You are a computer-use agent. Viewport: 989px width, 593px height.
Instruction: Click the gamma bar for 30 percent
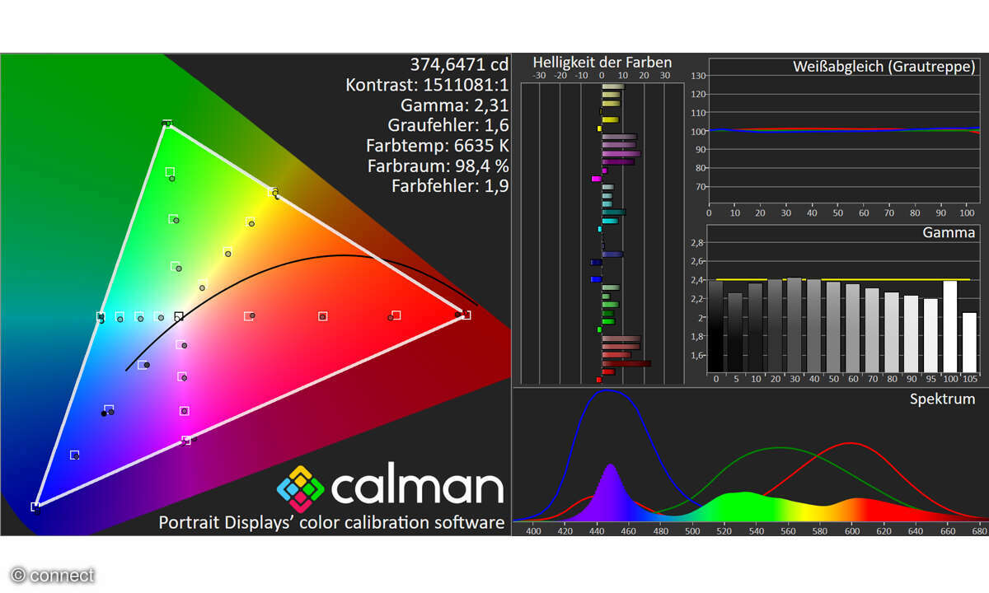794,325
